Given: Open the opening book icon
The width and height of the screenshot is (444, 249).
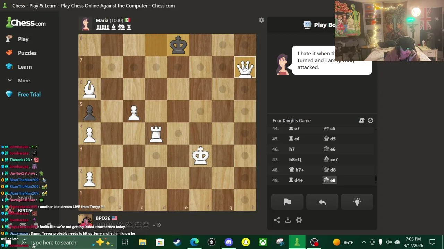Looking at the screenshot, I should [361, 120].
